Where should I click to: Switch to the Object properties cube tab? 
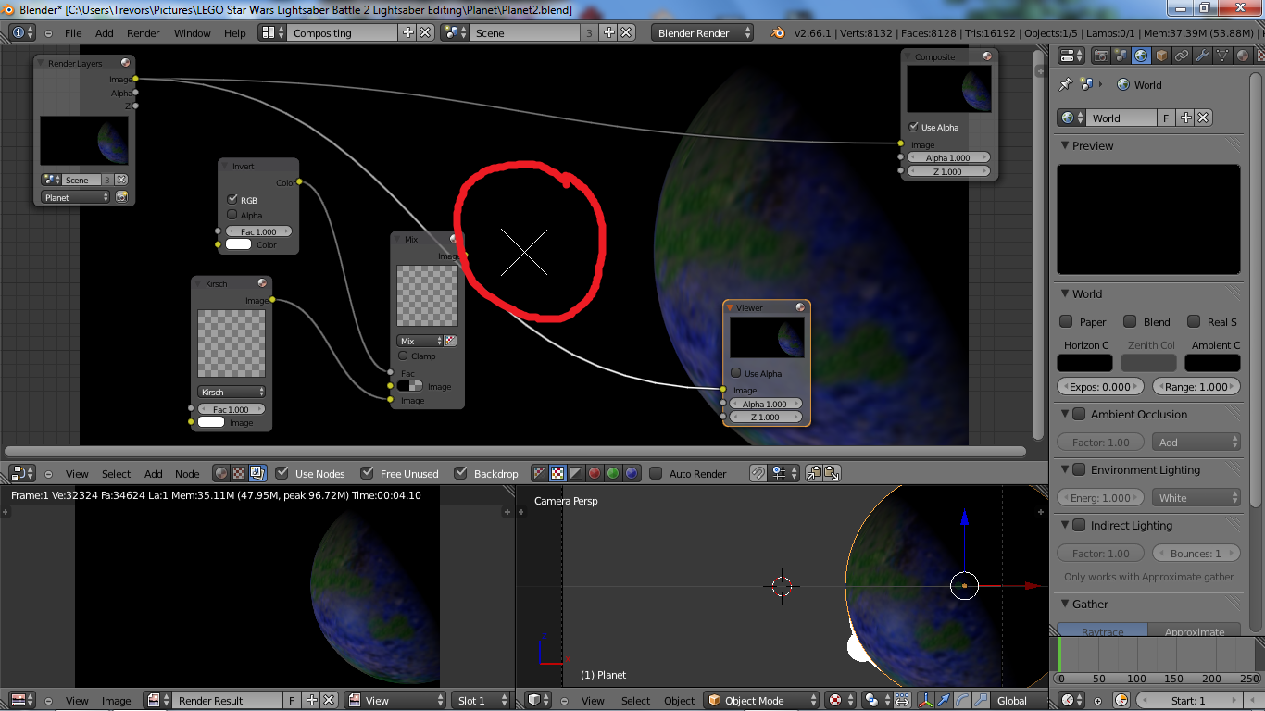pyautogui.click(x=1161, y=56)
